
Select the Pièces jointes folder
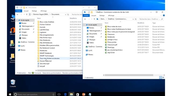[112, 42]
